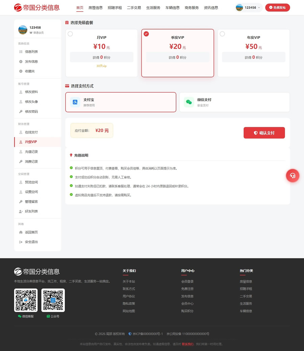Click the 确认支付 button

point(264,133)
